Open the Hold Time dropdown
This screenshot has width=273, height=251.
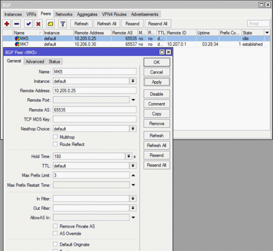click(128, 156)
